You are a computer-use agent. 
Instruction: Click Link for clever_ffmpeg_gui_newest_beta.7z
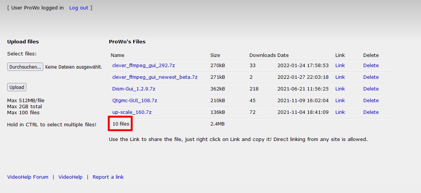point(340,77)
